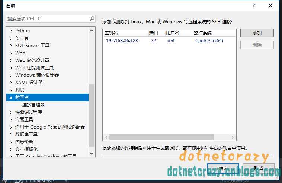Click the 添加 button
Screen dimensions: 282x183
pos(257,33)
